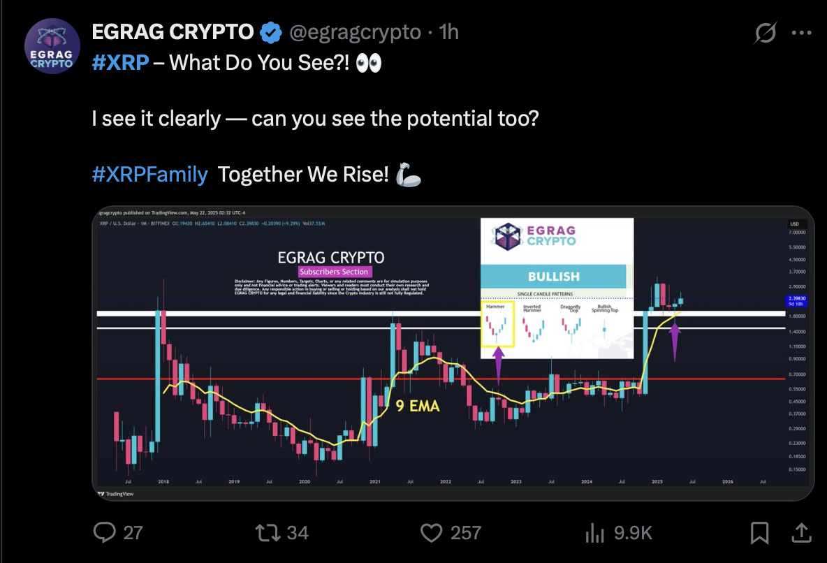
Task: Repost this tweet with the retweet icon
Action: coord(268,532)
